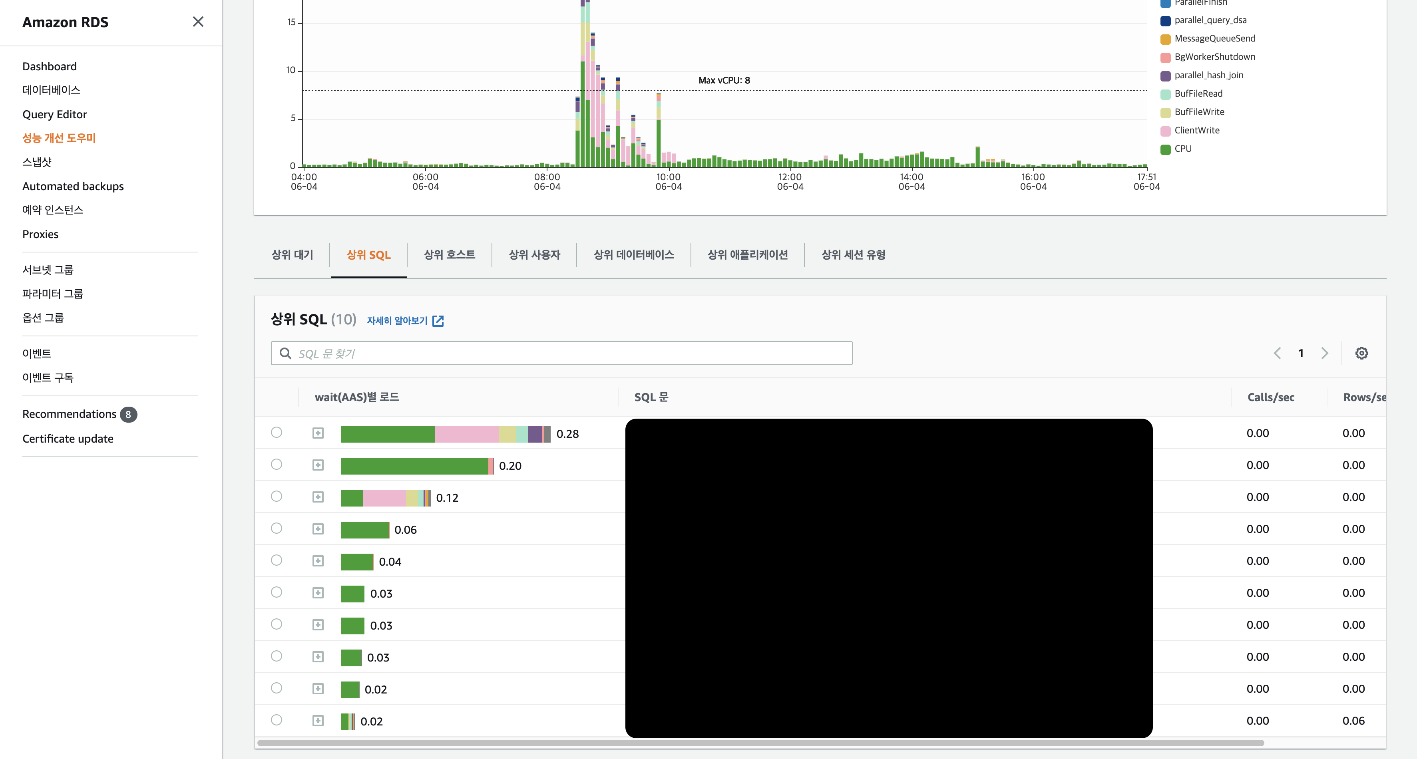This screenshot has width=1417, height=759.
Task: Open Recommendations in the sidebar
Action: coord(69,414)
